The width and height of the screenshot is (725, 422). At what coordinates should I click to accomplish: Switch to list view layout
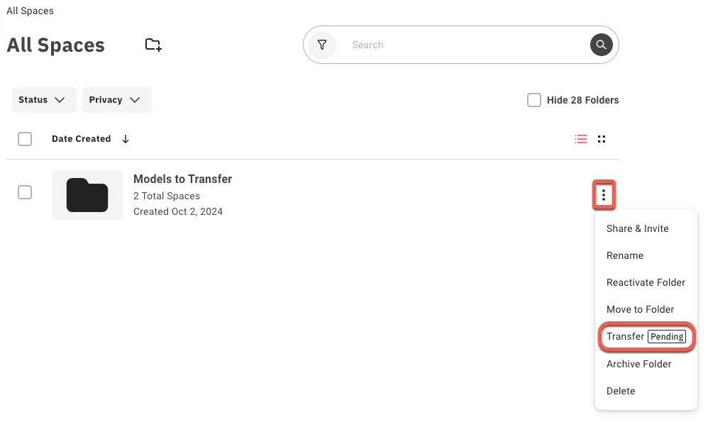point(581,138)
